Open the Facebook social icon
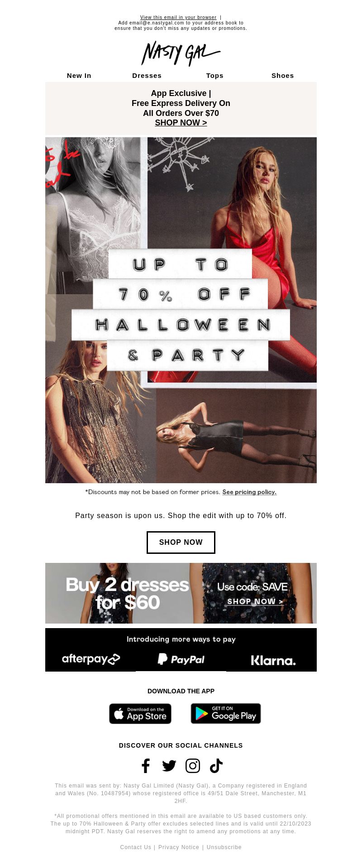Viewport: 362px width, 855px height. 146,766
